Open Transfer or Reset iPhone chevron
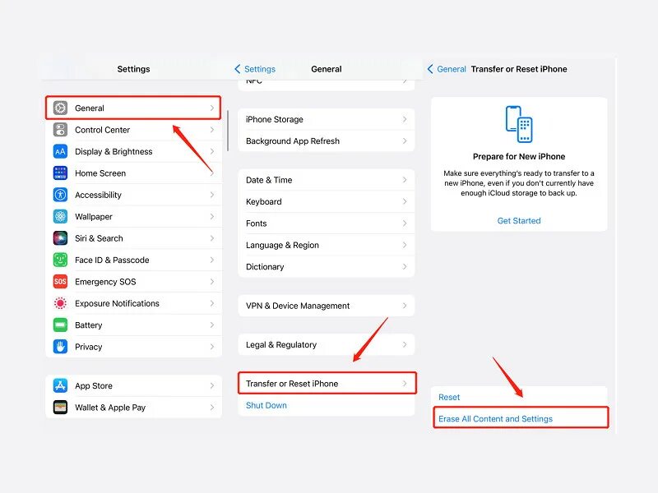Viewport: 658px width, 493px height. (x=405, y=384)
